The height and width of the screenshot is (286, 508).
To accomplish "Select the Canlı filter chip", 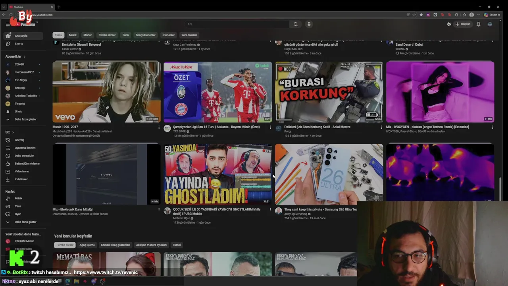I will point(126,35).
